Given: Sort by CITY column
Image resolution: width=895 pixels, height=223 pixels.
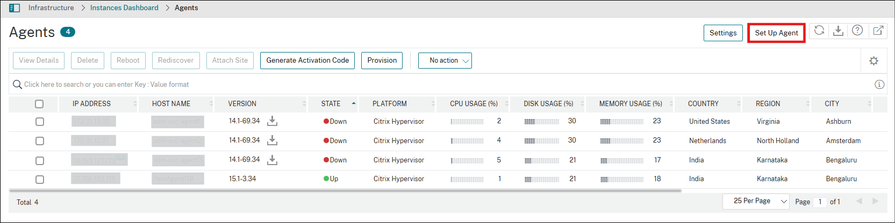Looking at the screenshot, I should (x=832, y=103).
